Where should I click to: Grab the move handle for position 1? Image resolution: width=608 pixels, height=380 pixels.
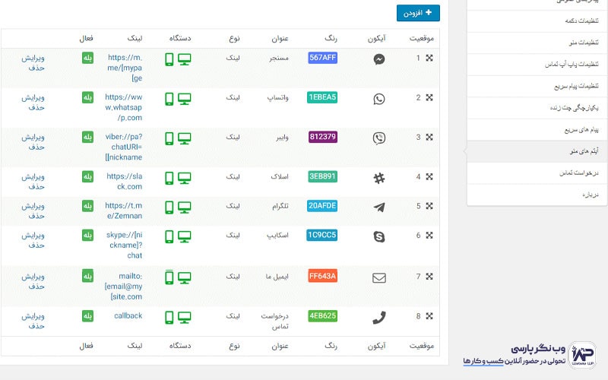pyautogui.click(x=429, y=58)
